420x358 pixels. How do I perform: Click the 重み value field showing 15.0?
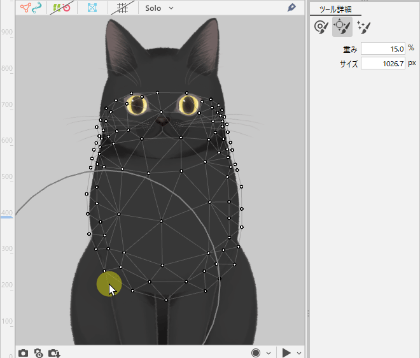click(383, 48)
